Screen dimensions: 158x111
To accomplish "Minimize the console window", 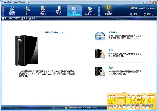I will coord(144,2).
